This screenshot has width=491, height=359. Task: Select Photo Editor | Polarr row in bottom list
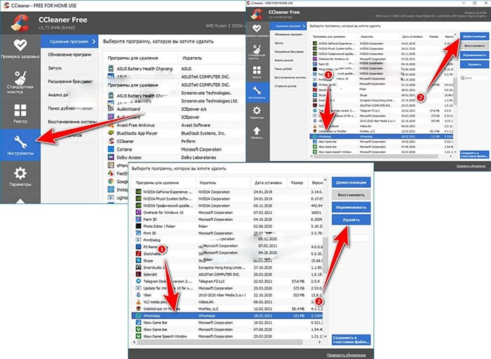coord(229,226)
